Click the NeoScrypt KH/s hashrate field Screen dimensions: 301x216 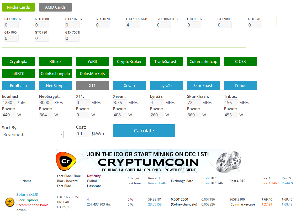[x=46, y=103]
